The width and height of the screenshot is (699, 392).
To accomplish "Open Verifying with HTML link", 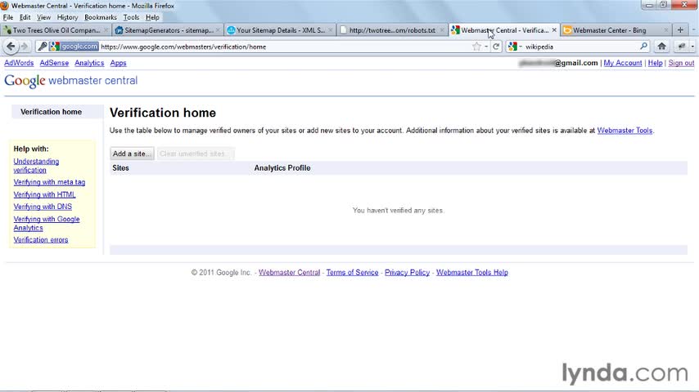I will click(44, 194).
